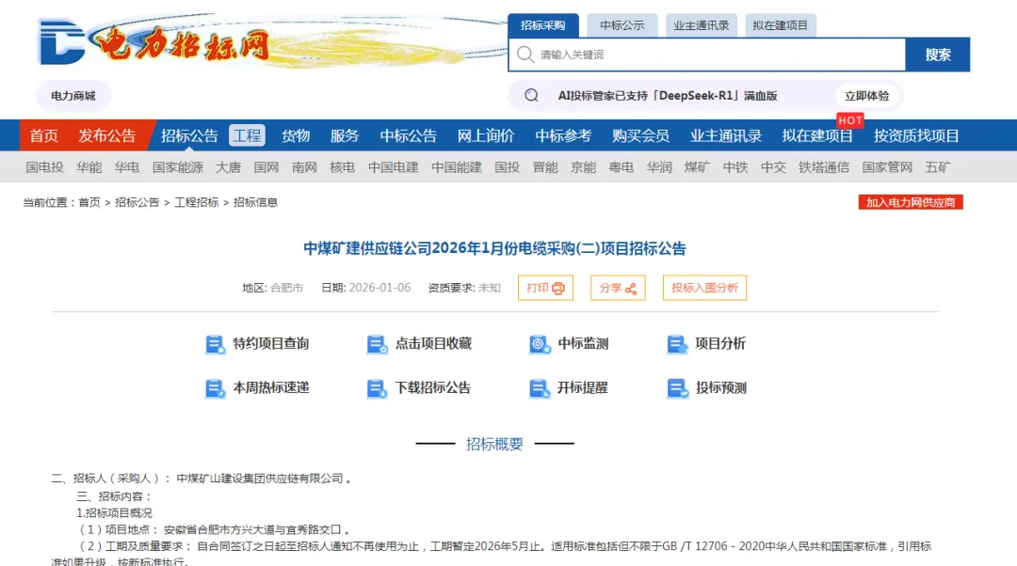Viewport: 1017px width, 566px height.
Task: Click the red 加入电力网供应商 button
Action: (x=911, y=202)
